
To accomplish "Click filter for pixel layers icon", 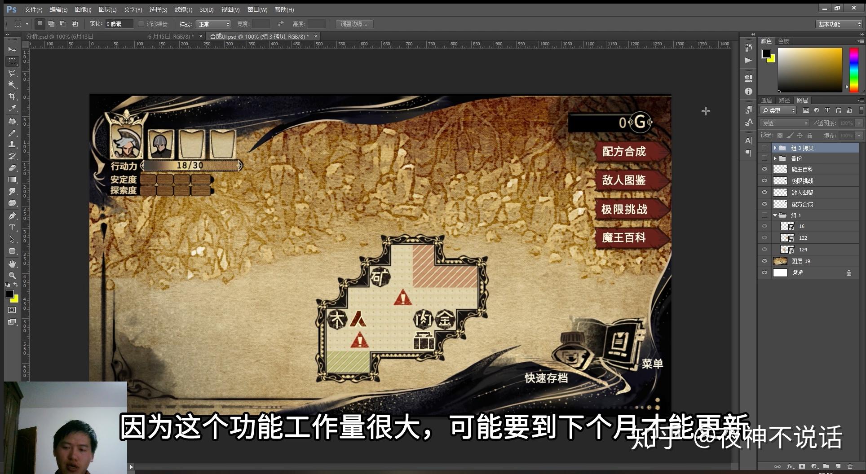I will coord(806,110).
